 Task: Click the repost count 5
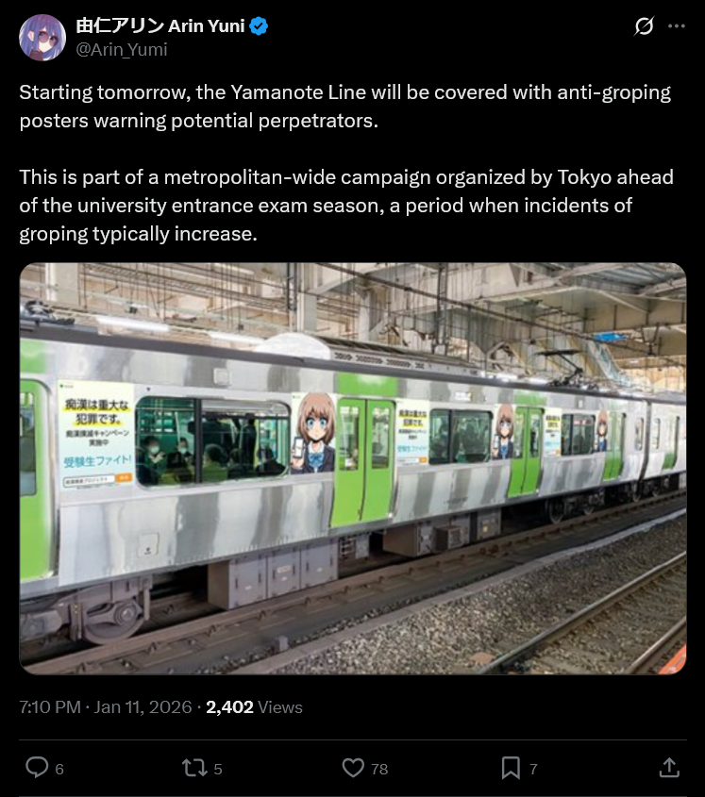point(218,769)
